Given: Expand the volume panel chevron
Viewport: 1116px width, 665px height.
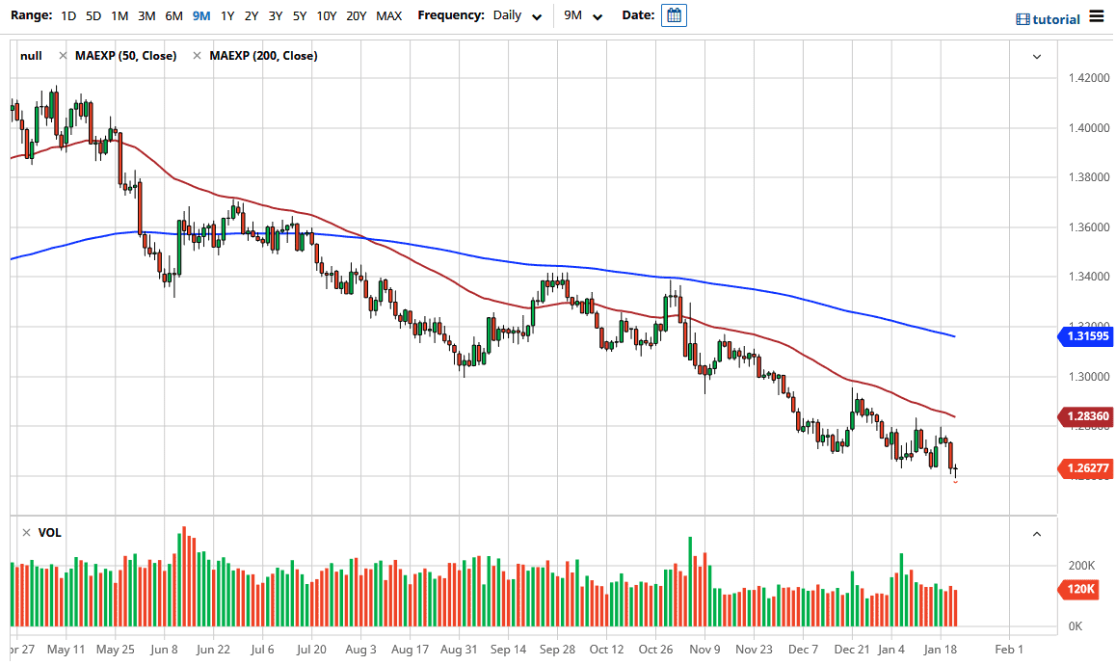Looking at the screenshot, I should click(x=1037, y=534).
